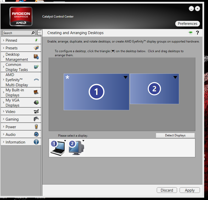
Task: Open the triangle menu on desktop 2
Action: (175, 77)
